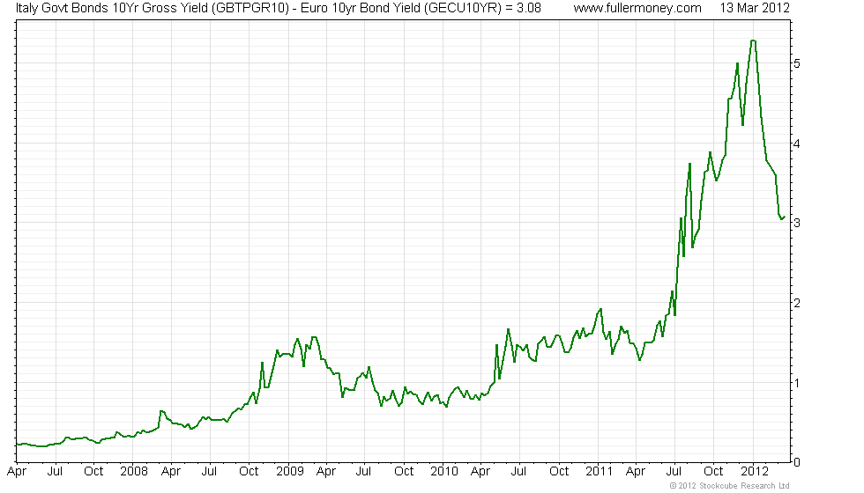Image resolution: width=864 pixels, height=493 pixels.
Task: Click the y-axis value 4
Action: click(x=796, y=143)
